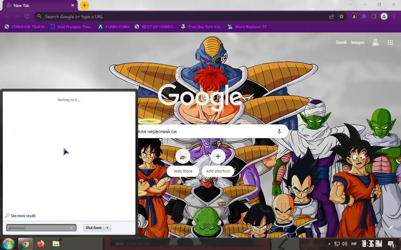Open the volume speaker tray icon
The image size is (401, 250).
pyautogui.click(x=345, y=244)
